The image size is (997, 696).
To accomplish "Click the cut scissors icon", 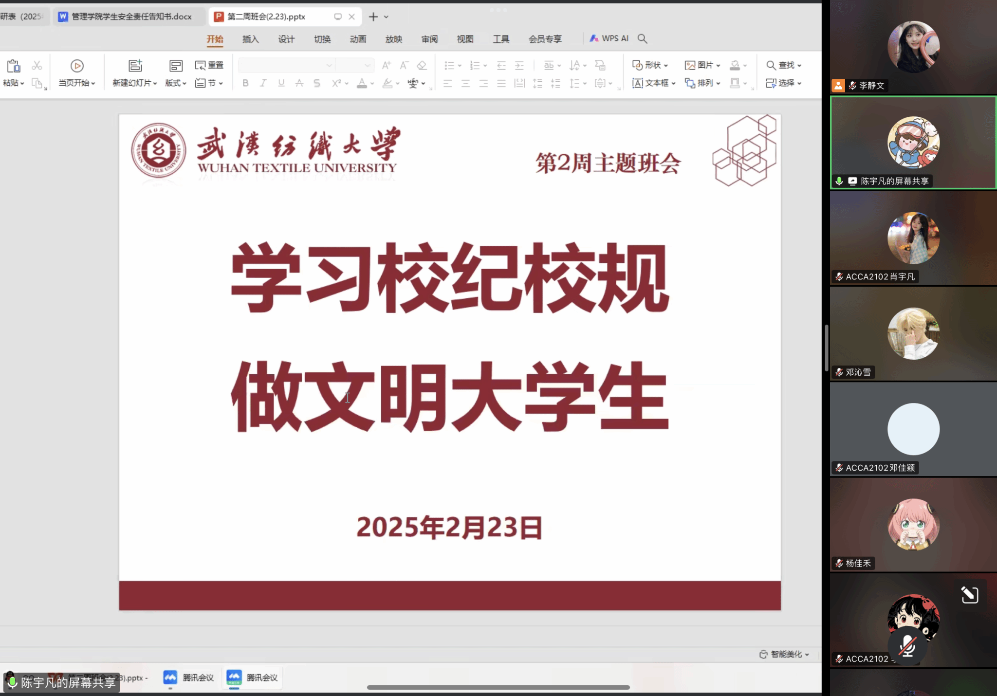I will click(x=37, y=65).
